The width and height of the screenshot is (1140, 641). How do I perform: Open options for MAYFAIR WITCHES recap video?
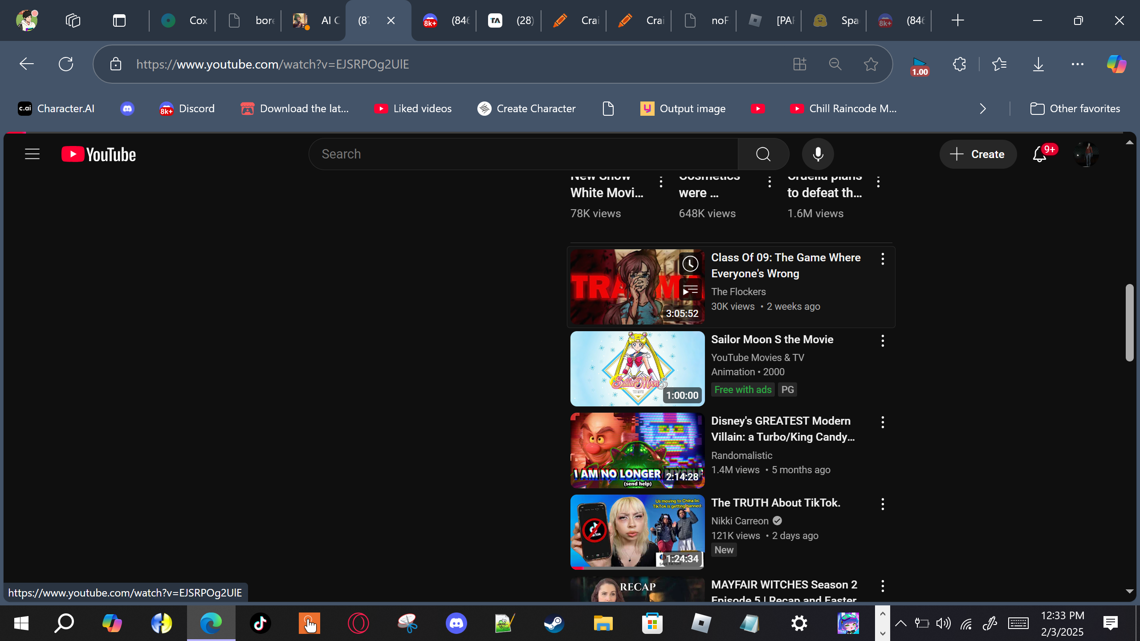[x=883, y=586]
